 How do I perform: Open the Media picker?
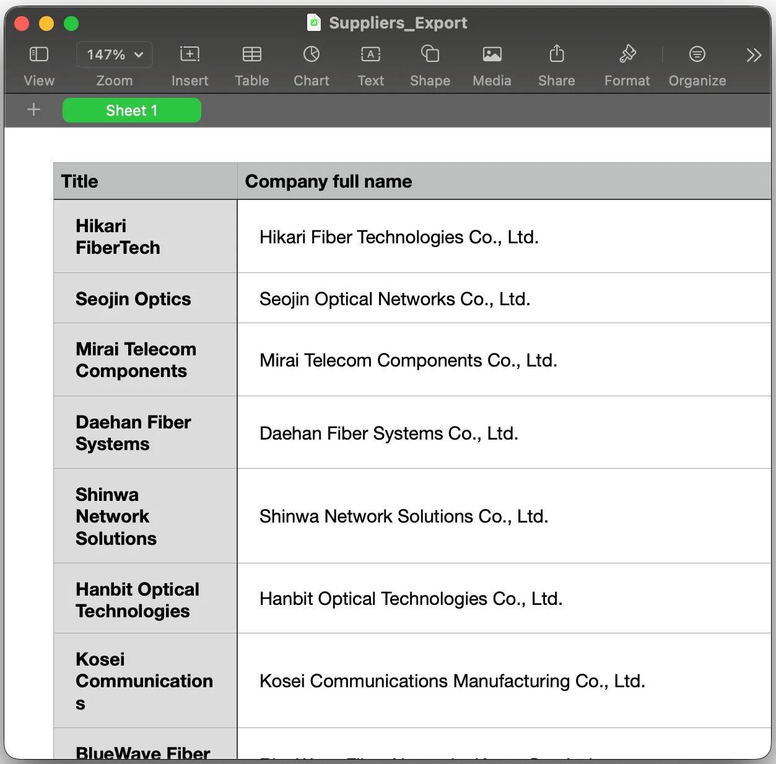coord(492,54)
